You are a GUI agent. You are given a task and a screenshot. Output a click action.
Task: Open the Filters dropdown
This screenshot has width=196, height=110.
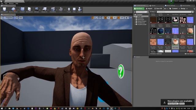coord(153,12)
